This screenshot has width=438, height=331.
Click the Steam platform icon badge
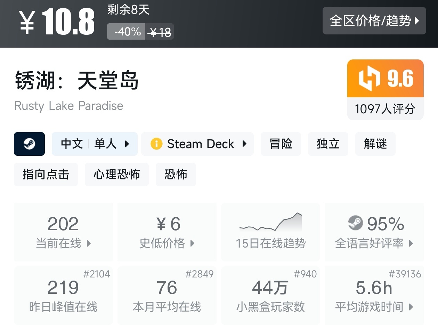pyautogui.click(x=29, y=144)
